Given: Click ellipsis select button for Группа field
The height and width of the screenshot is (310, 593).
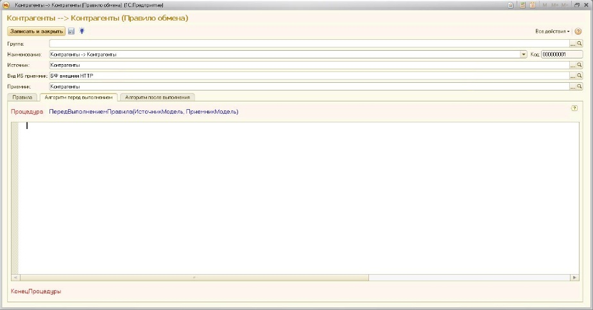Looking at the screenshot, I should (x=572, y=44).
